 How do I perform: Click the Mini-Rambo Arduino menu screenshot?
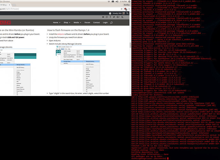click(x=18, y=72)
